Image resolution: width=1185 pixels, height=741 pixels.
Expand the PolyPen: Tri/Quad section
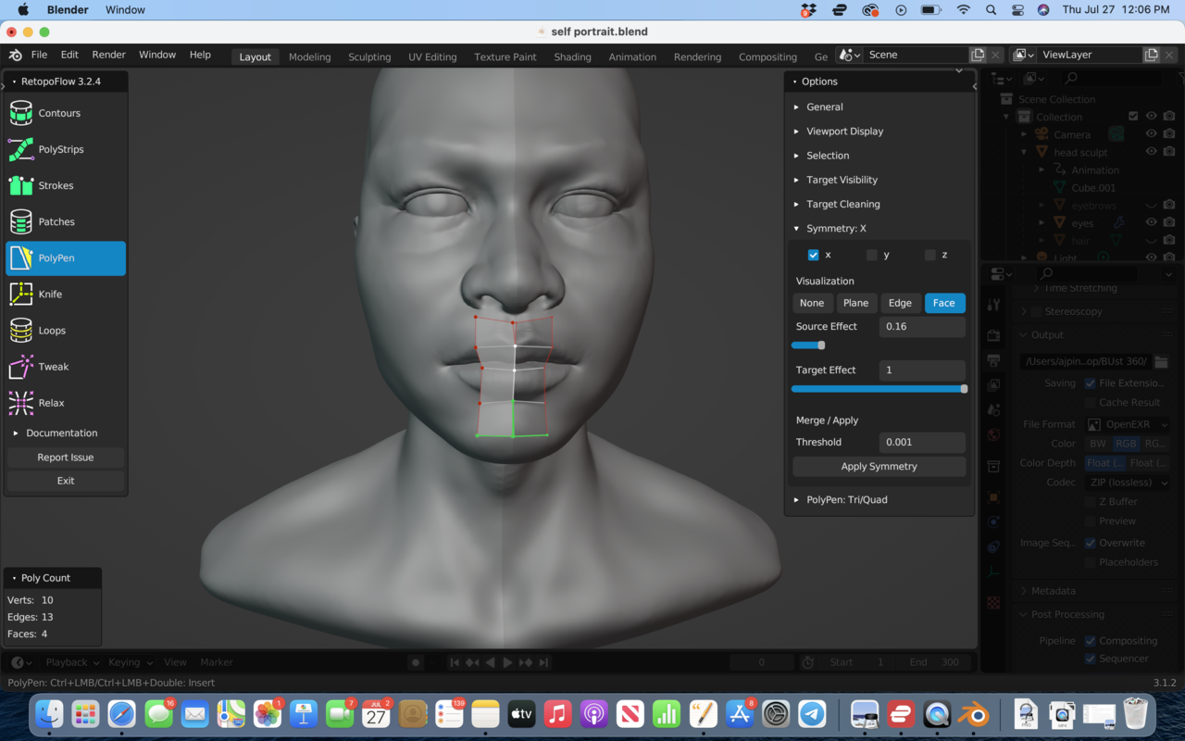click(846, 499)
